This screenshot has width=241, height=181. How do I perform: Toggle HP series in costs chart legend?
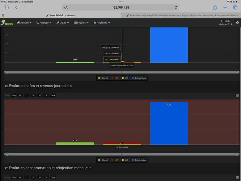[115, 160]
